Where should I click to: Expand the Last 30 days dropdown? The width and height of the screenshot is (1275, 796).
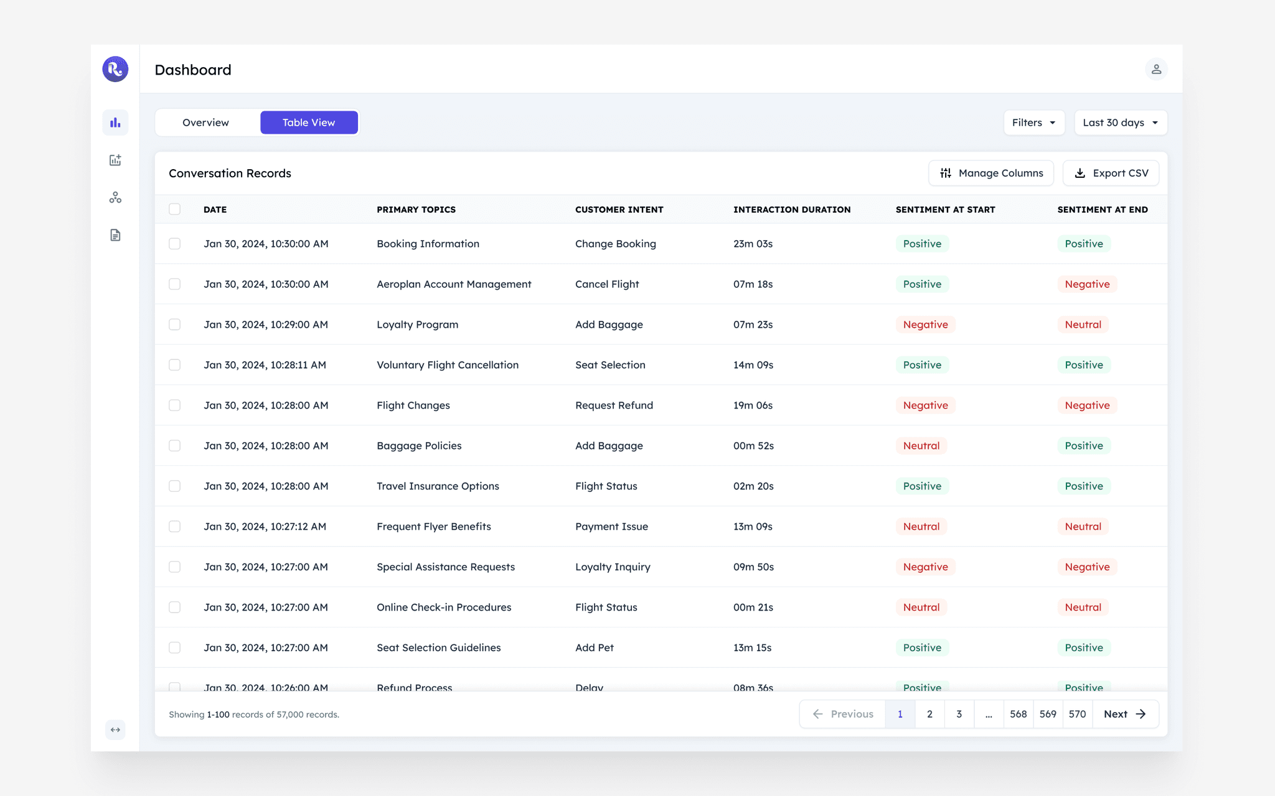(1120, 123)
